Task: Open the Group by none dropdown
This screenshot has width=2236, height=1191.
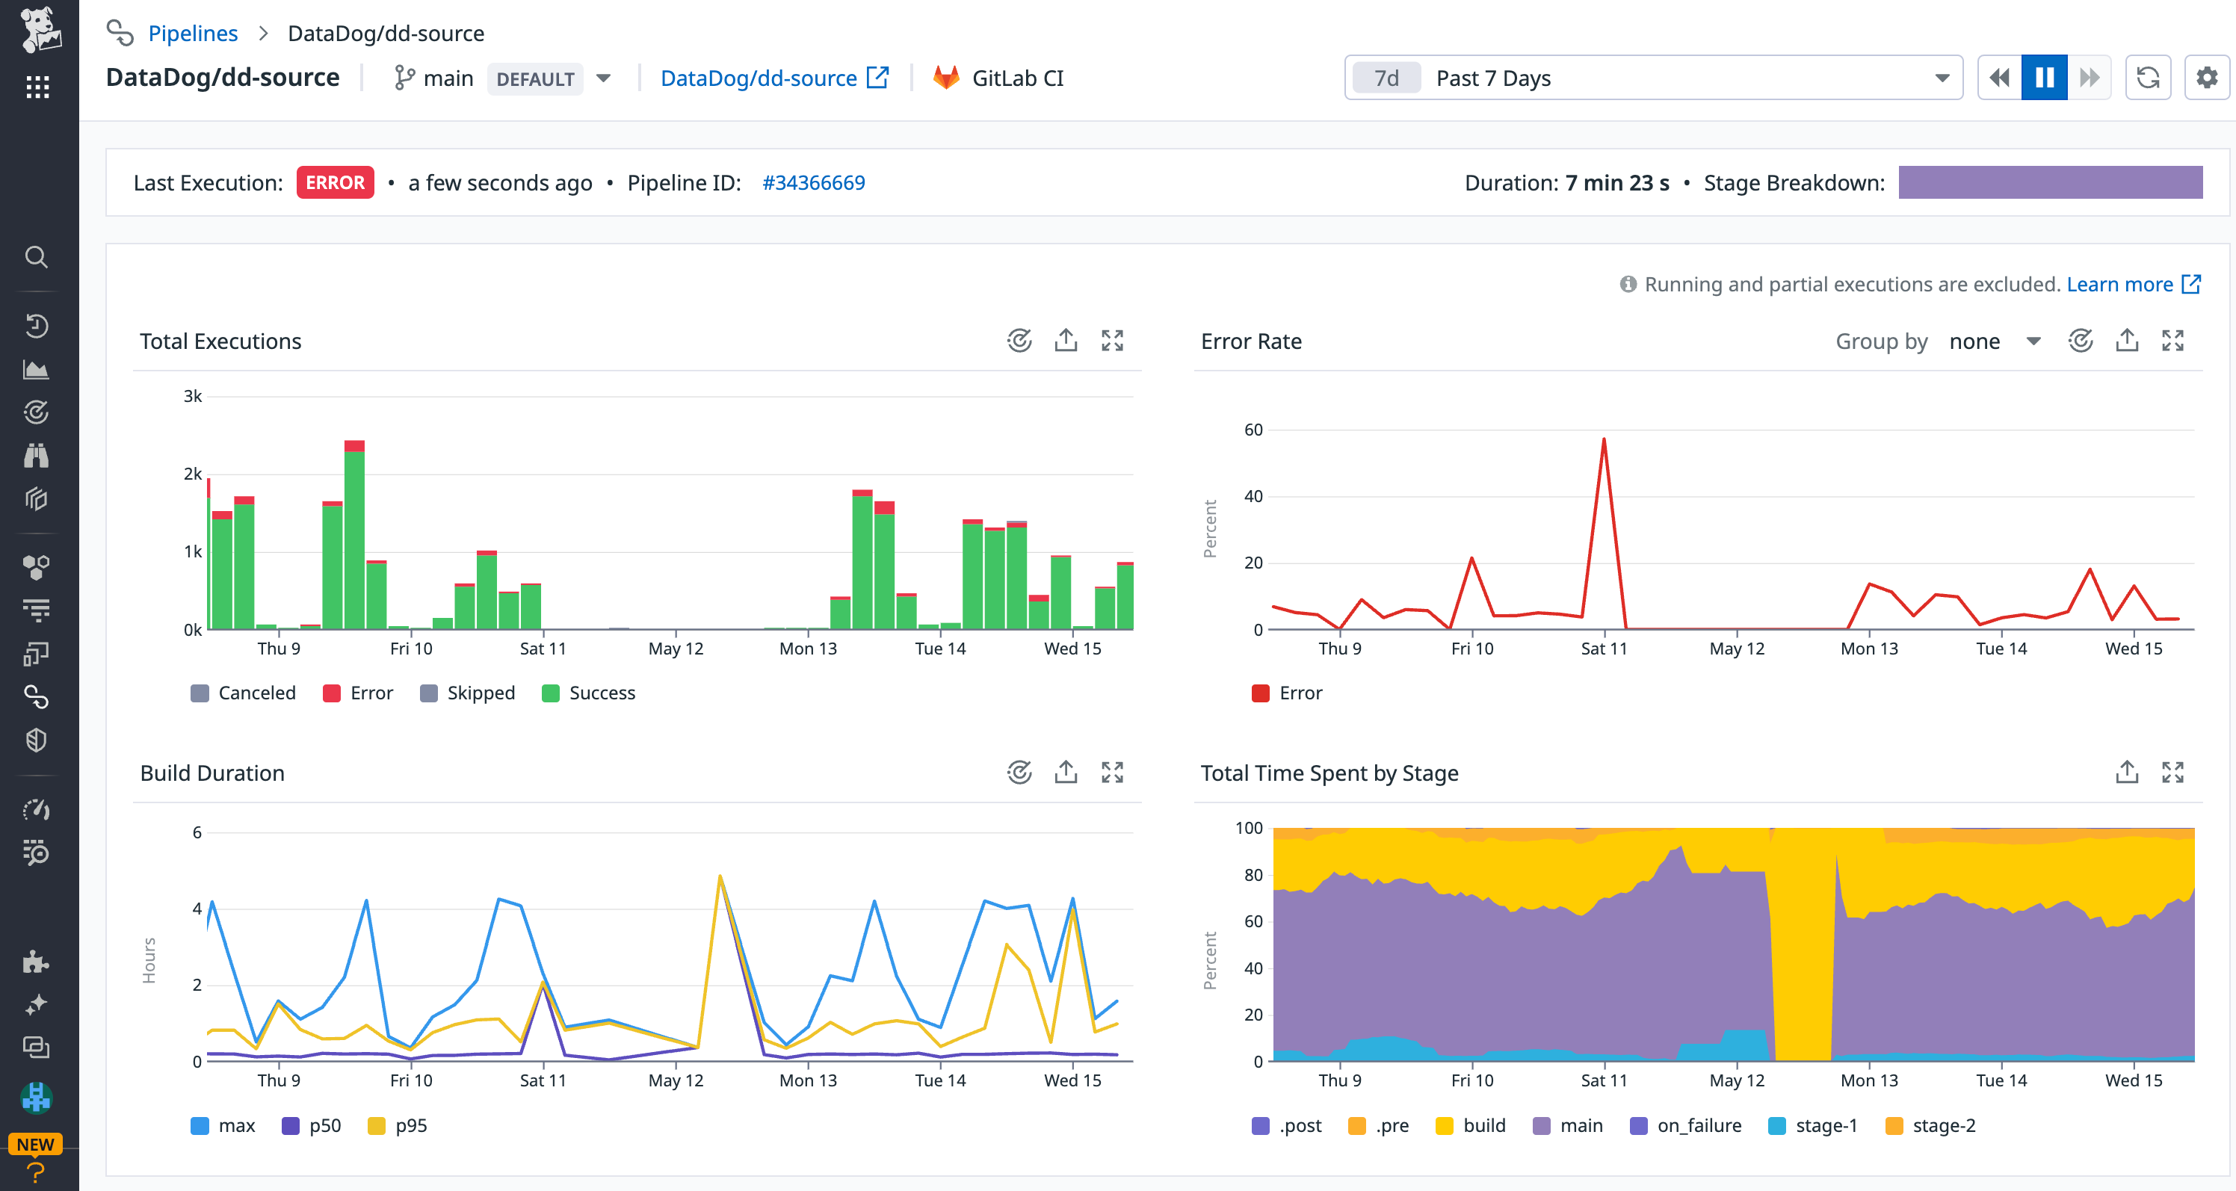Action: coord(1995,340)
